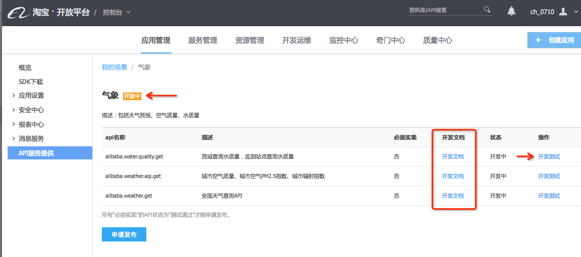Open 开发文档 for alibaba.water.quality.get

click(x=453, y=156)
